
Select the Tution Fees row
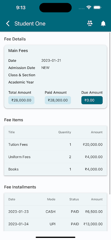pyautogui.click(x=55, y=145)
